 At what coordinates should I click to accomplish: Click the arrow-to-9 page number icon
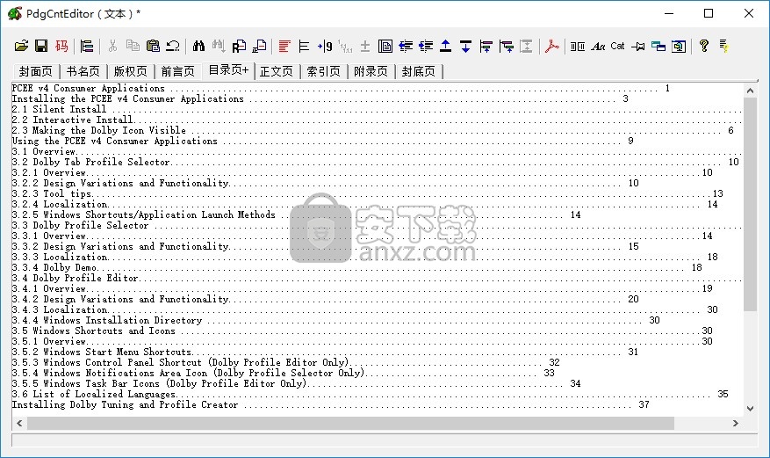325,47
